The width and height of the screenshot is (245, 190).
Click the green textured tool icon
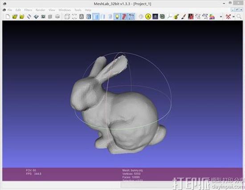[x=162, y=17]
